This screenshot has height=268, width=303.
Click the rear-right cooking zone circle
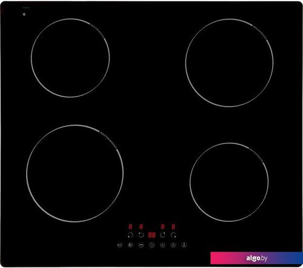(230, 63)
